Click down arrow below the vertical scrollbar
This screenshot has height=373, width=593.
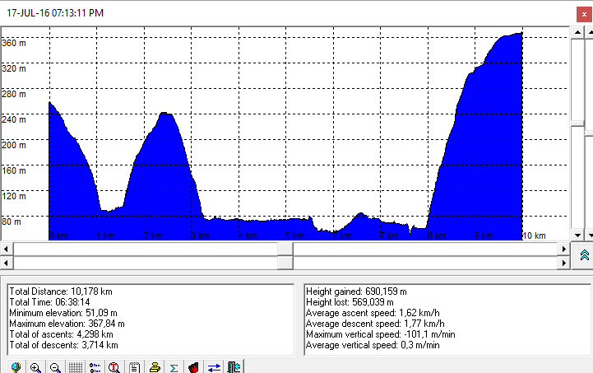tap(578, 235)
